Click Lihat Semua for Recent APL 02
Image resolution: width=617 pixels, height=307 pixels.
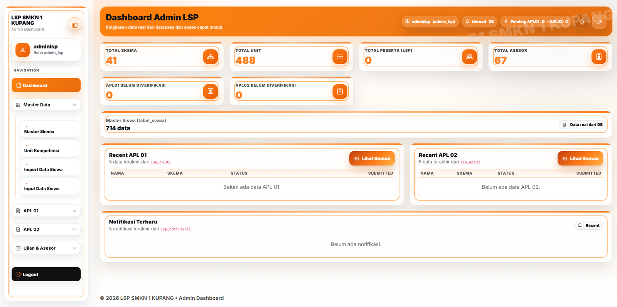[x=580, y=159]
